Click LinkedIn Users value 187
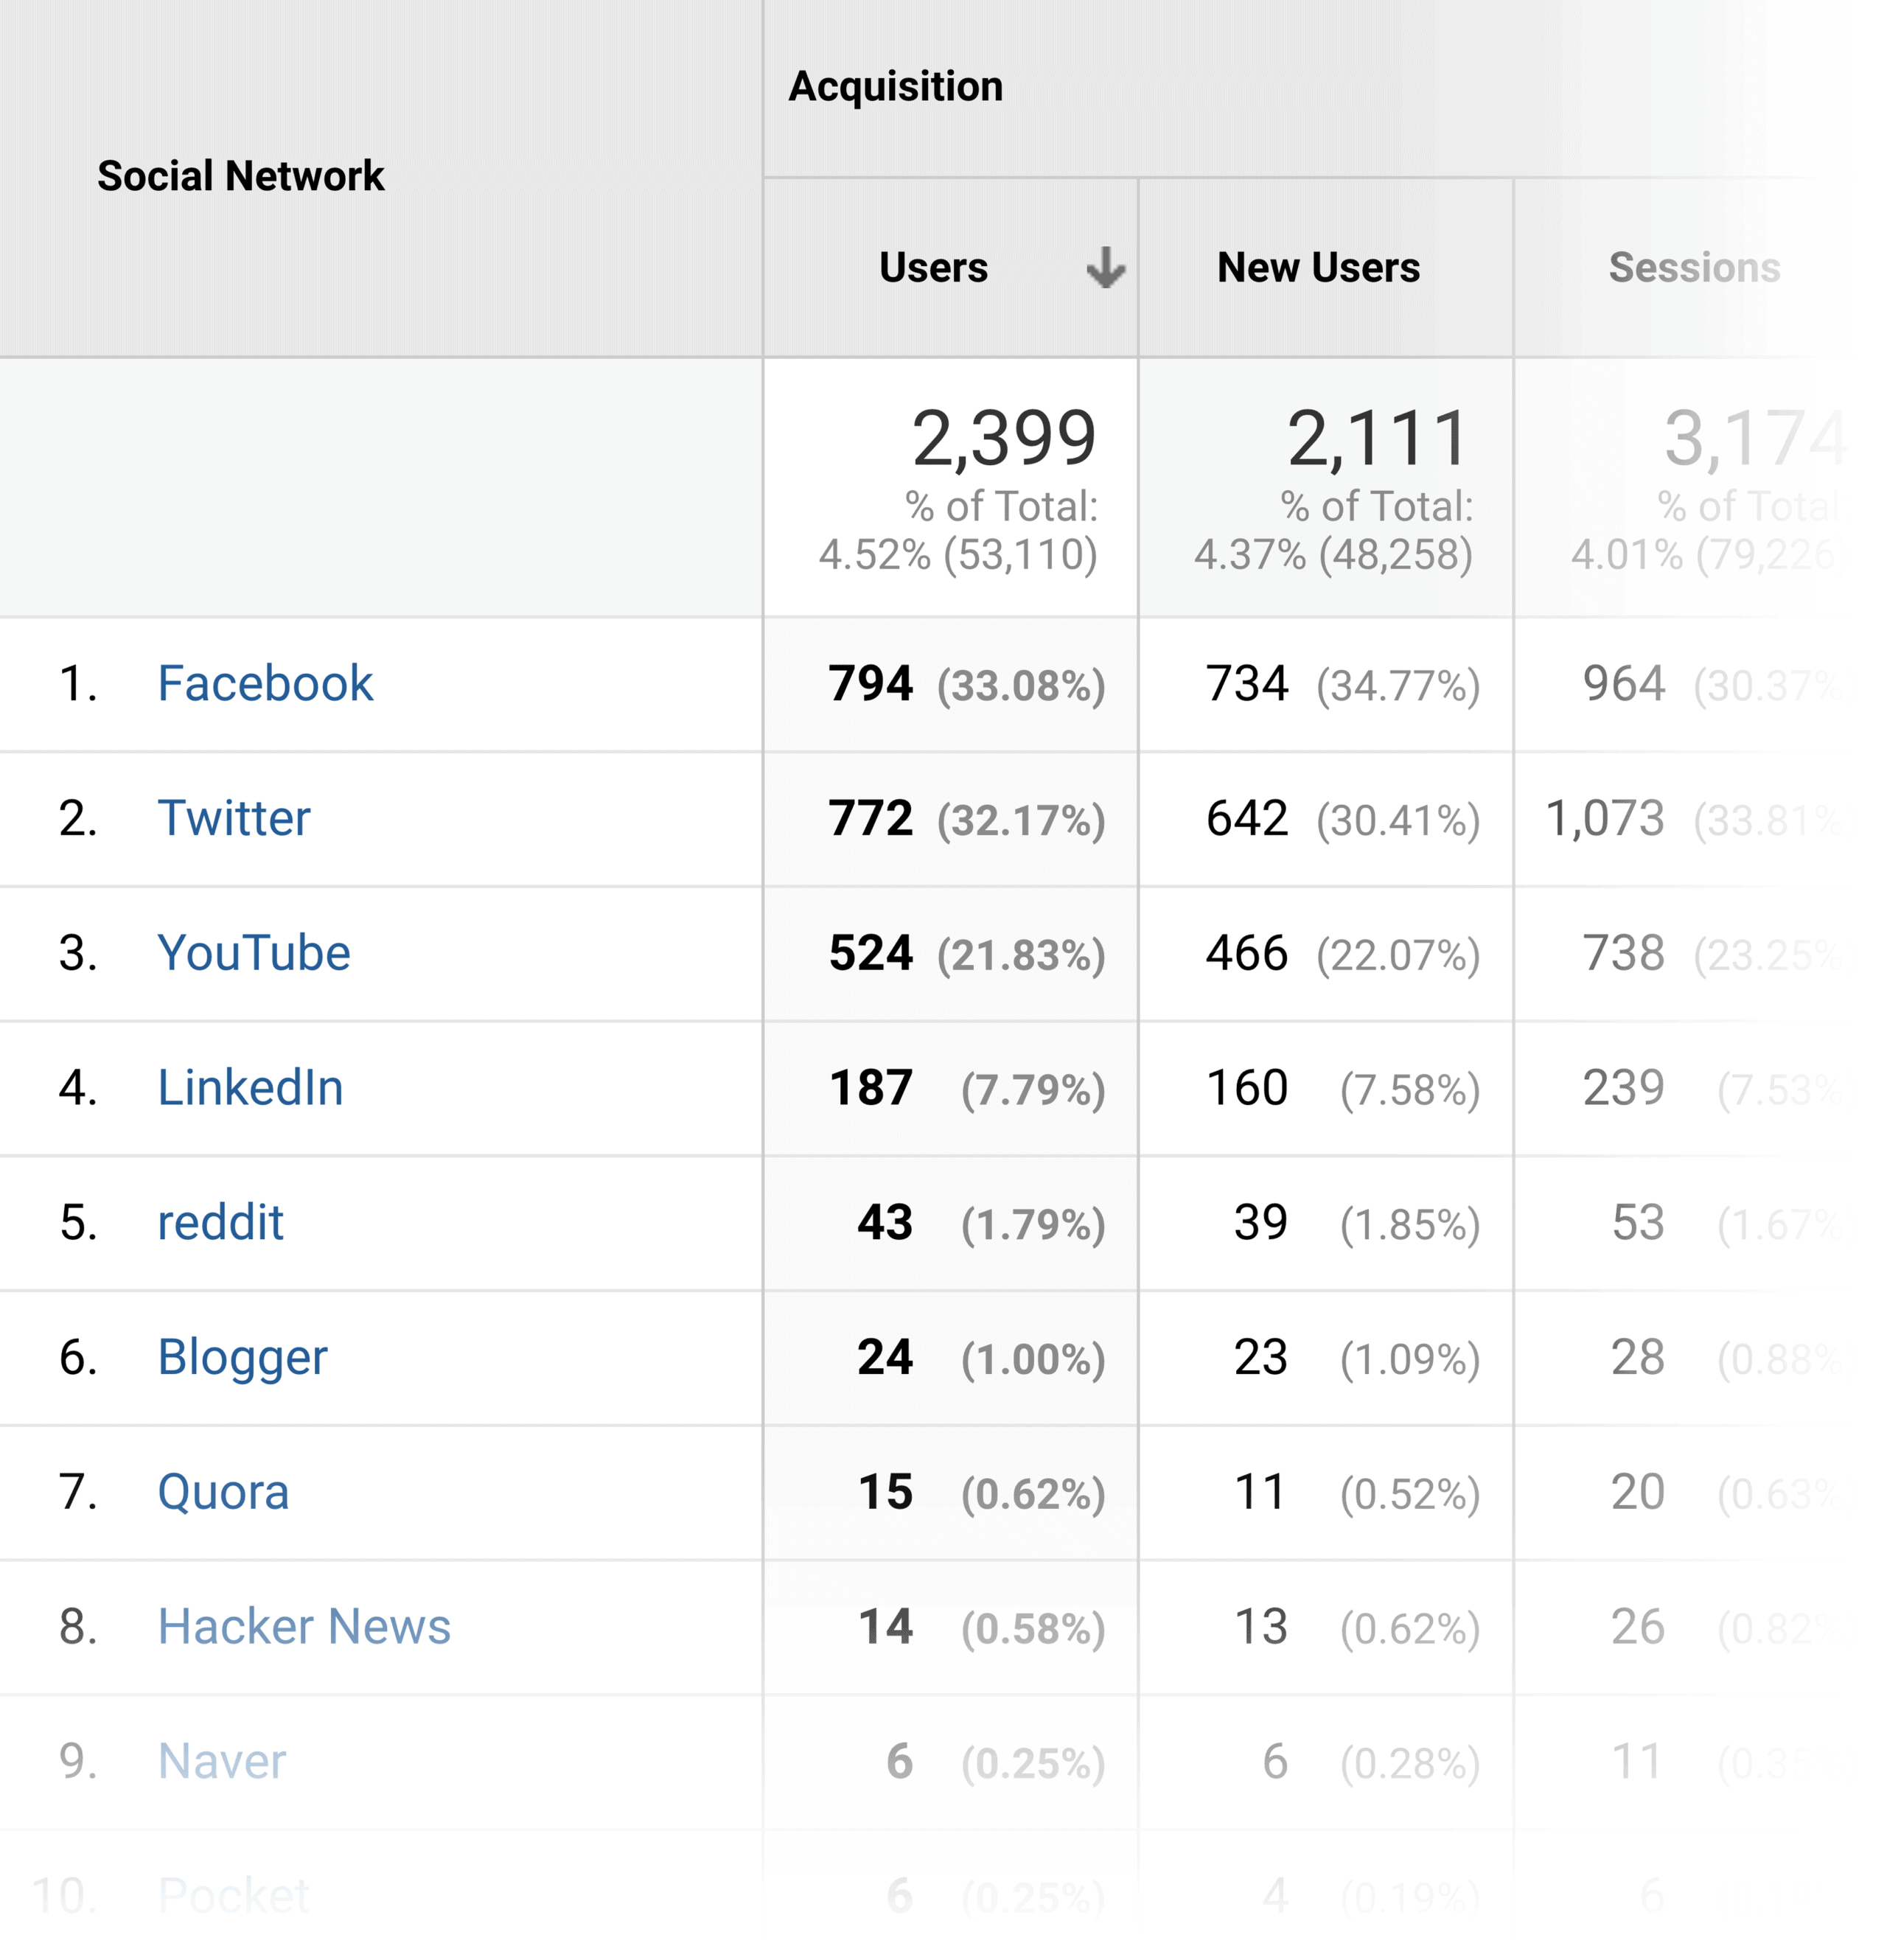This screenshot has width=1887, height=1960. (870, 1088)
